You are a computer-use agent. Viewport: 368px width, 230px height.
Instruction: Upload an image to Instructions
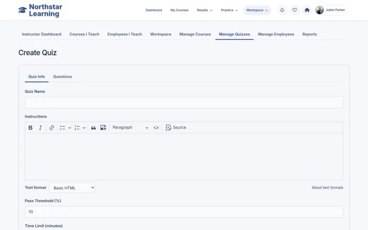(103, 128)
